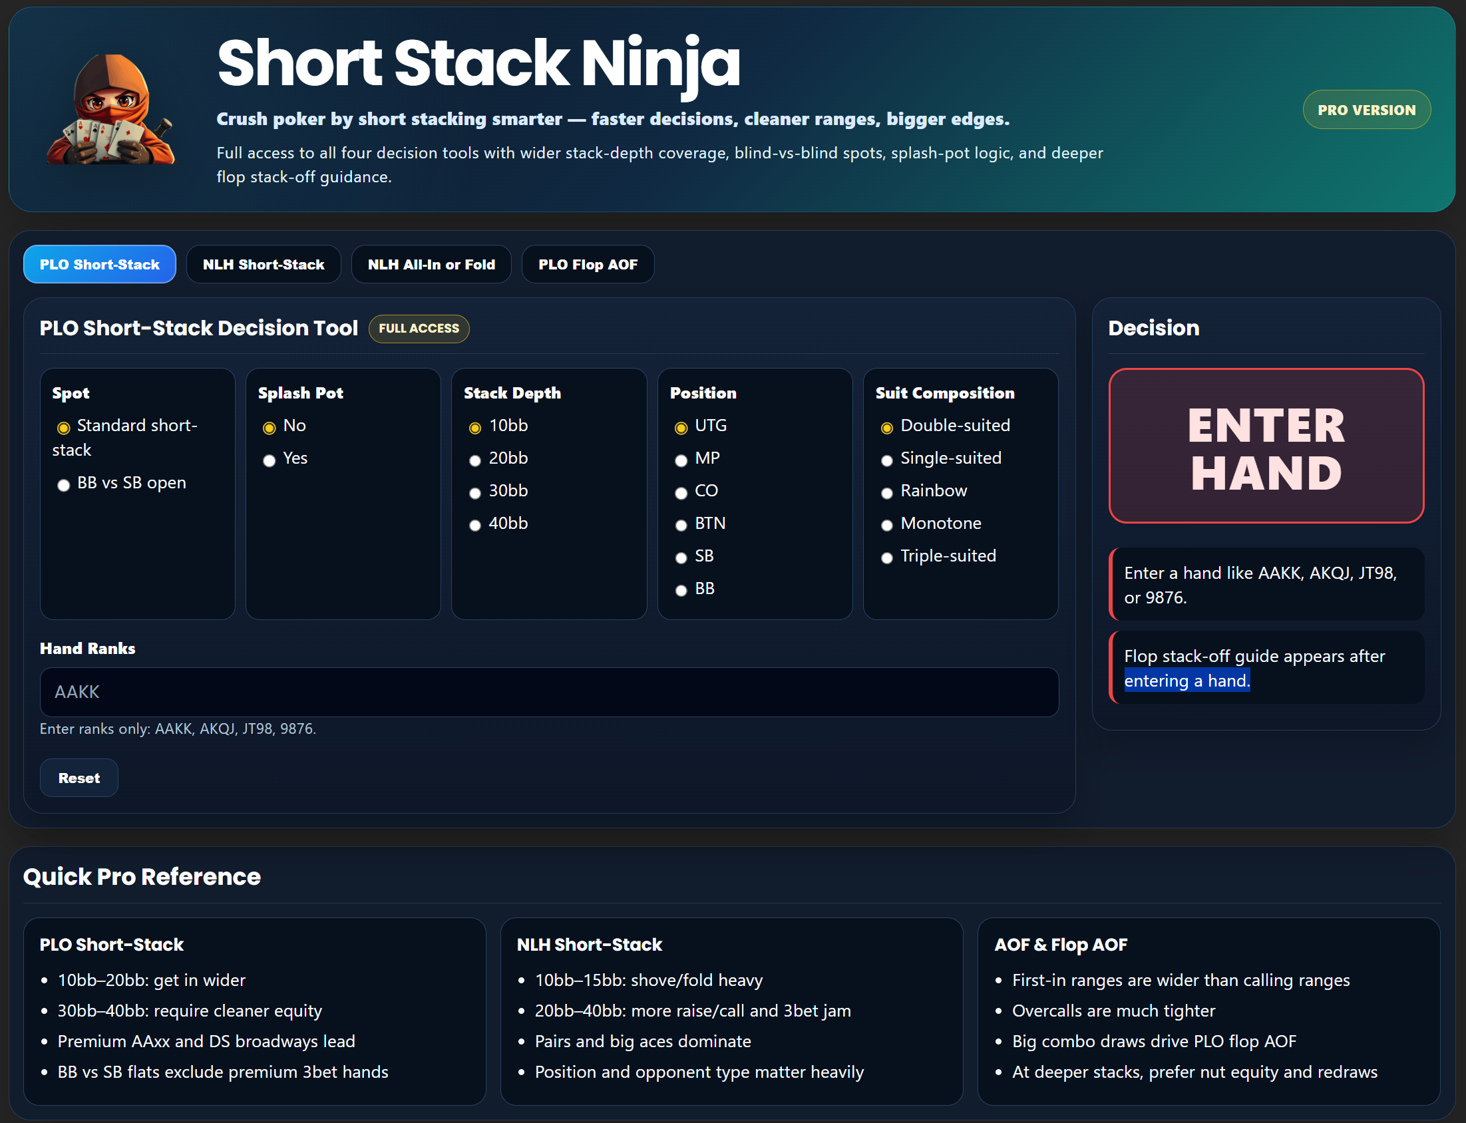
Task: Open the NLH All-In or Fold tab
Action: [431, 264]
